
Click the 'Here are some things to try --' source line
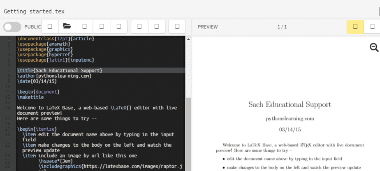point(57,118)
